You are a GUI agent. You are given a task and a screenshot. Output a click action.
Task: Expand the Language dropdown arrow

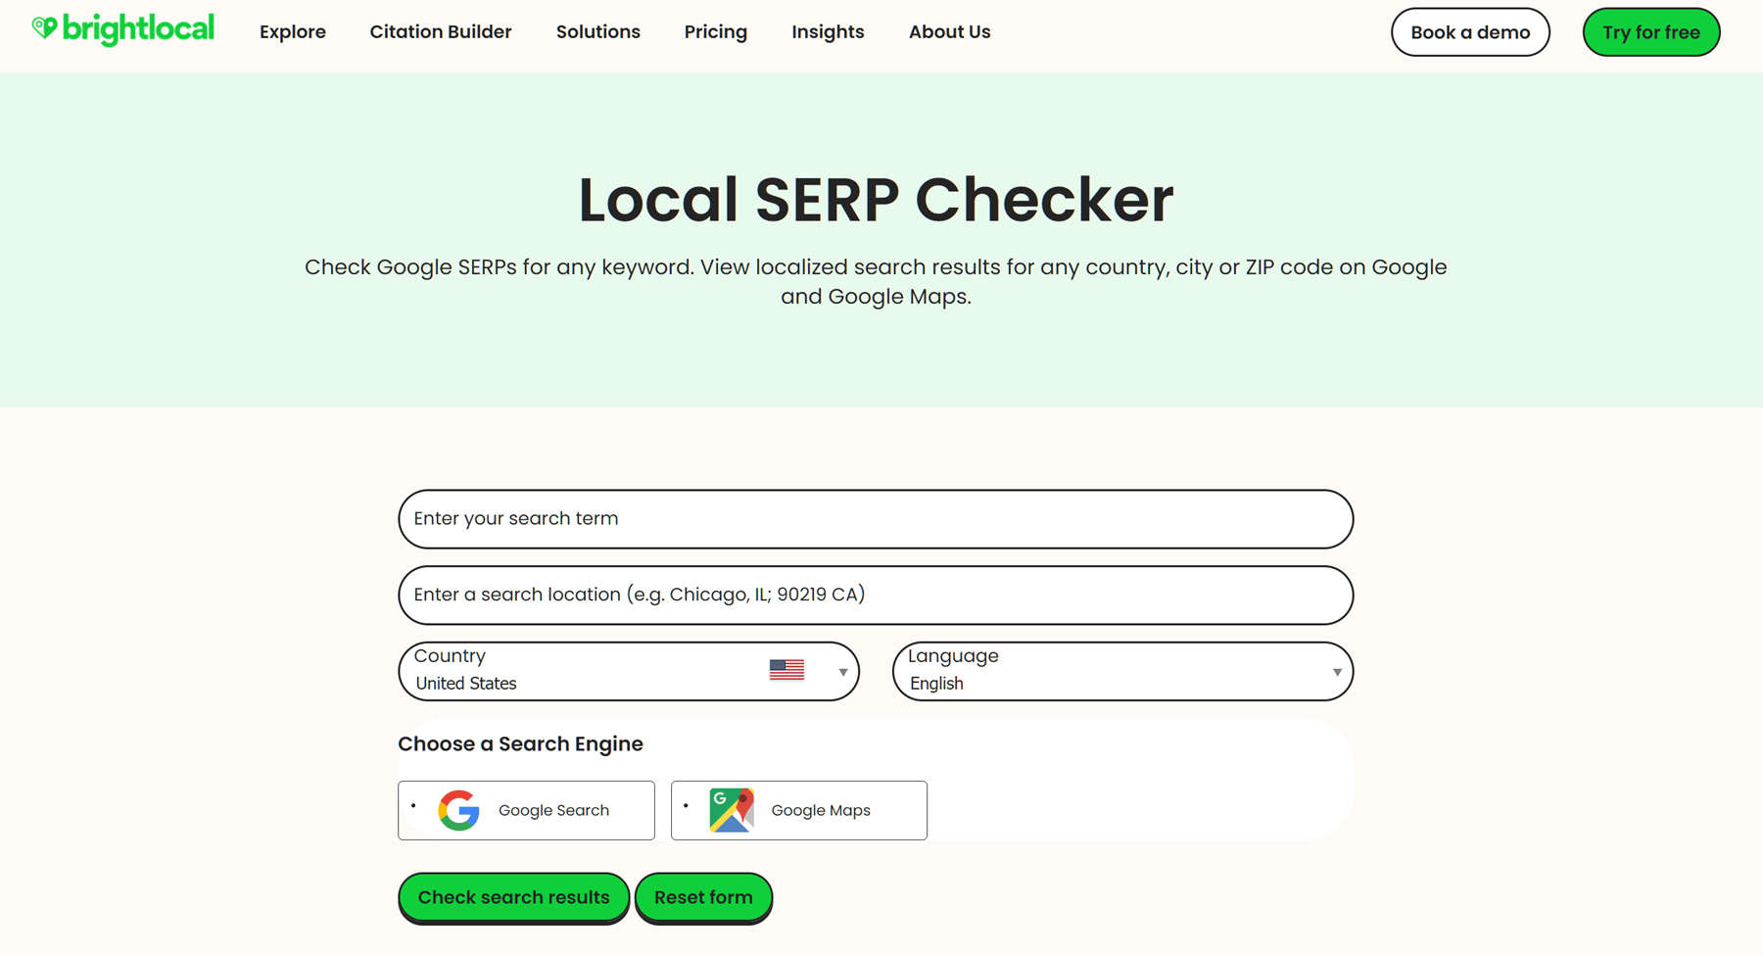point(1336,672)
